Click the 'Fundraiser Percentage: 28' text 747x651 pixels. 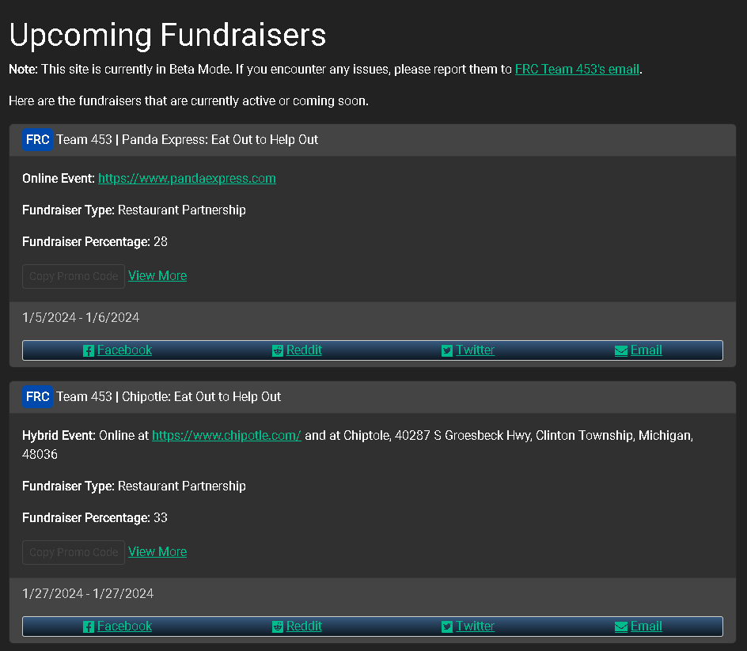95,242
